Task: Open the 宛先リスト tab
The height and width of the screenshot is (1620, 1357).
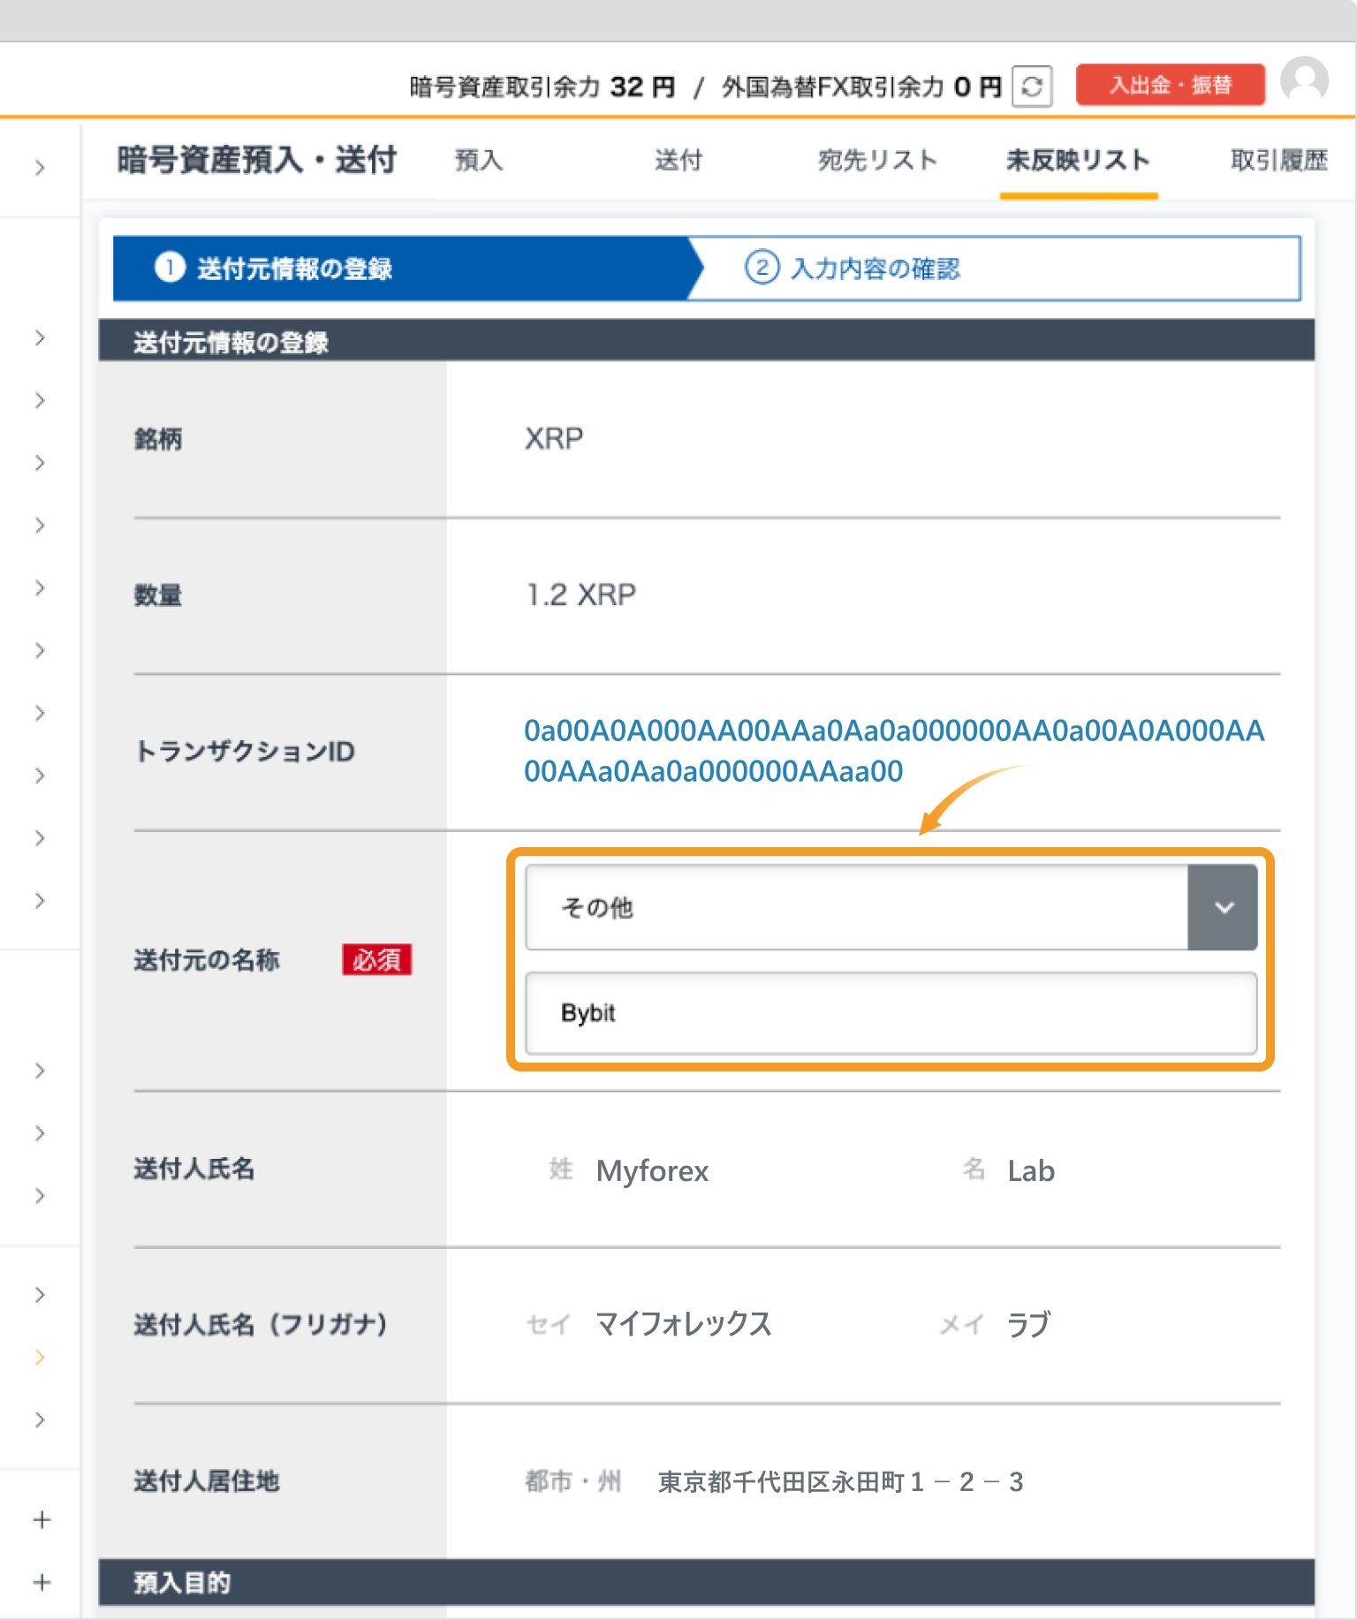Action: pos(877,160)
